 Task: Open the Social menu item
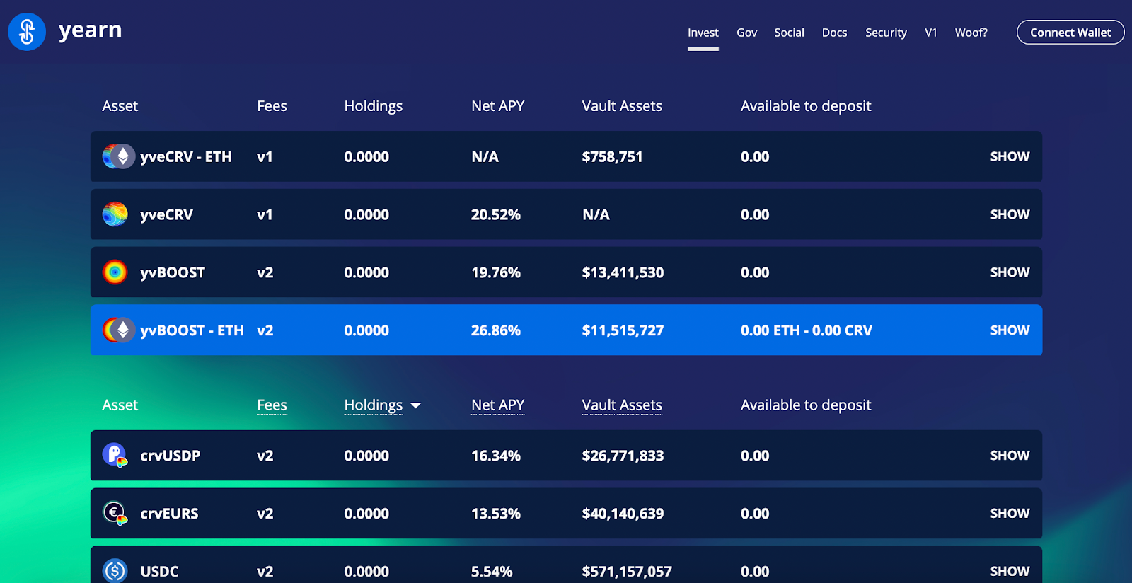(789, 33)
